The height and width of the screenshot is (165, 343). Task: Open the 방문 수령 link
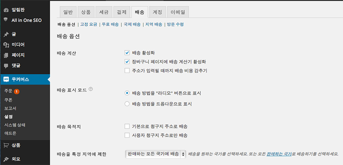175,24
